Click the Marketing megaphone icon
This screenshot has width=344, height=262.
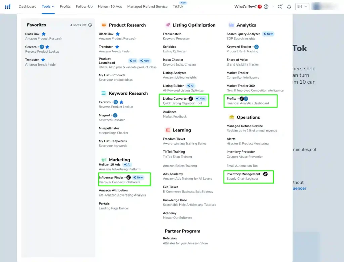pyautogui.click(x=104, y=160)
